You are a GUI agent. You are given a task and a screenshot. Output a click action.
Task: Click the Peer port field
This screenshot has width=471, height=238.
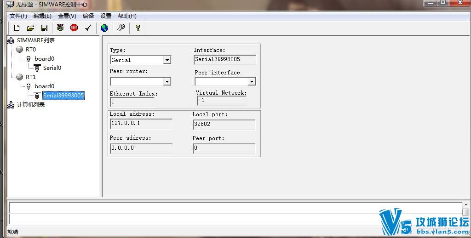pyautogui.click(x=224, y=148)
